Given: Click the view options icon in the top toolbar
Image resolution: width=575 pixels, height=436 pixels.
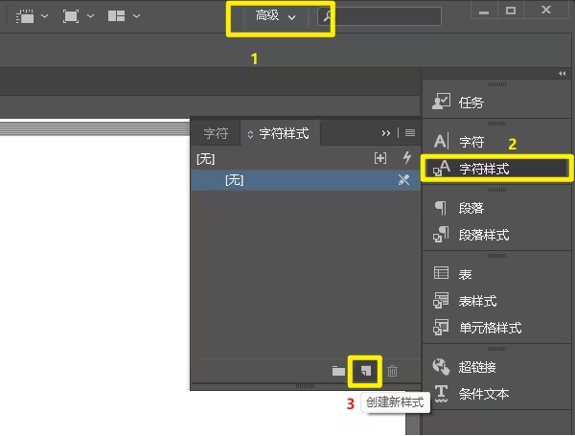Looking at the screenshot, I should point(25,16).
